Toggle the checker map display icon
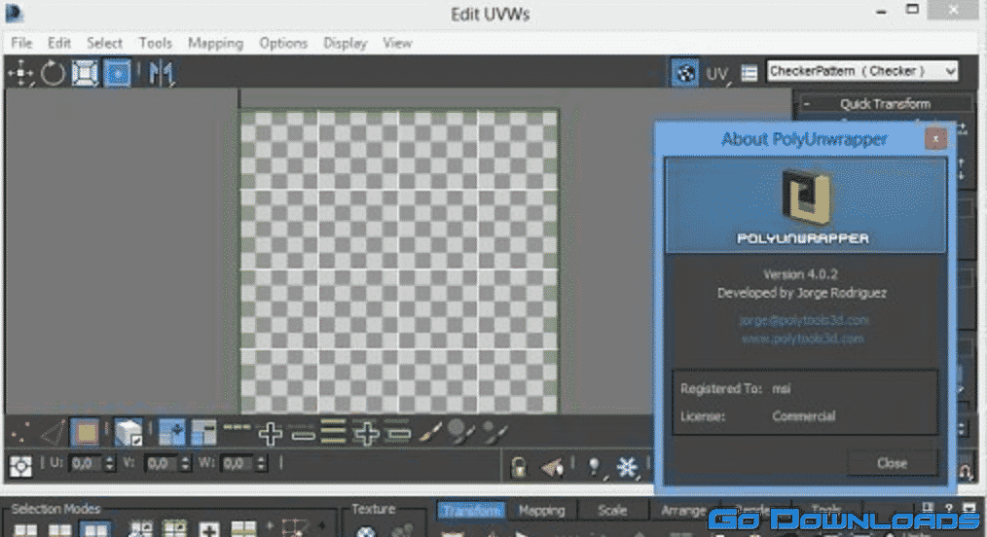The width and height of the screenshot is (987, 537). pyautogui.click(x=686, y=73)
